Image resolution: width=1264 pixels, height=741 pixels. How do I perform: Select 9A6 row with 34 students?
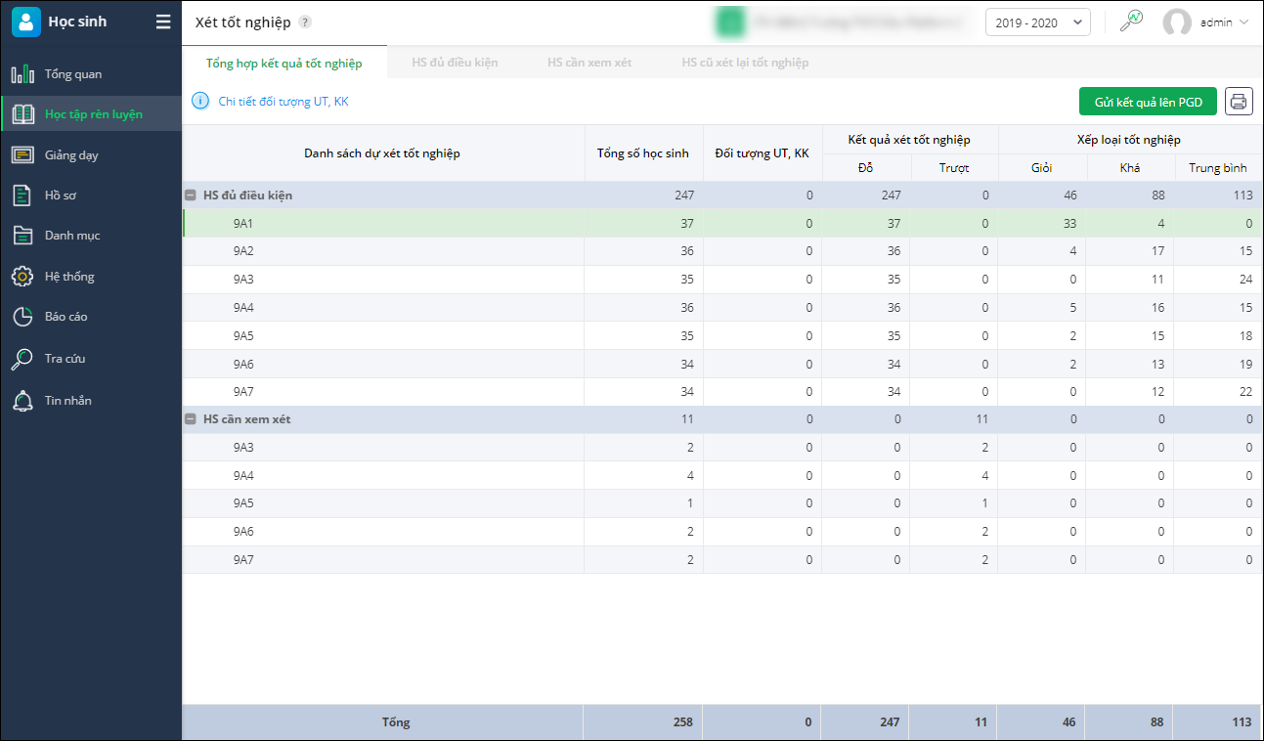722,364
